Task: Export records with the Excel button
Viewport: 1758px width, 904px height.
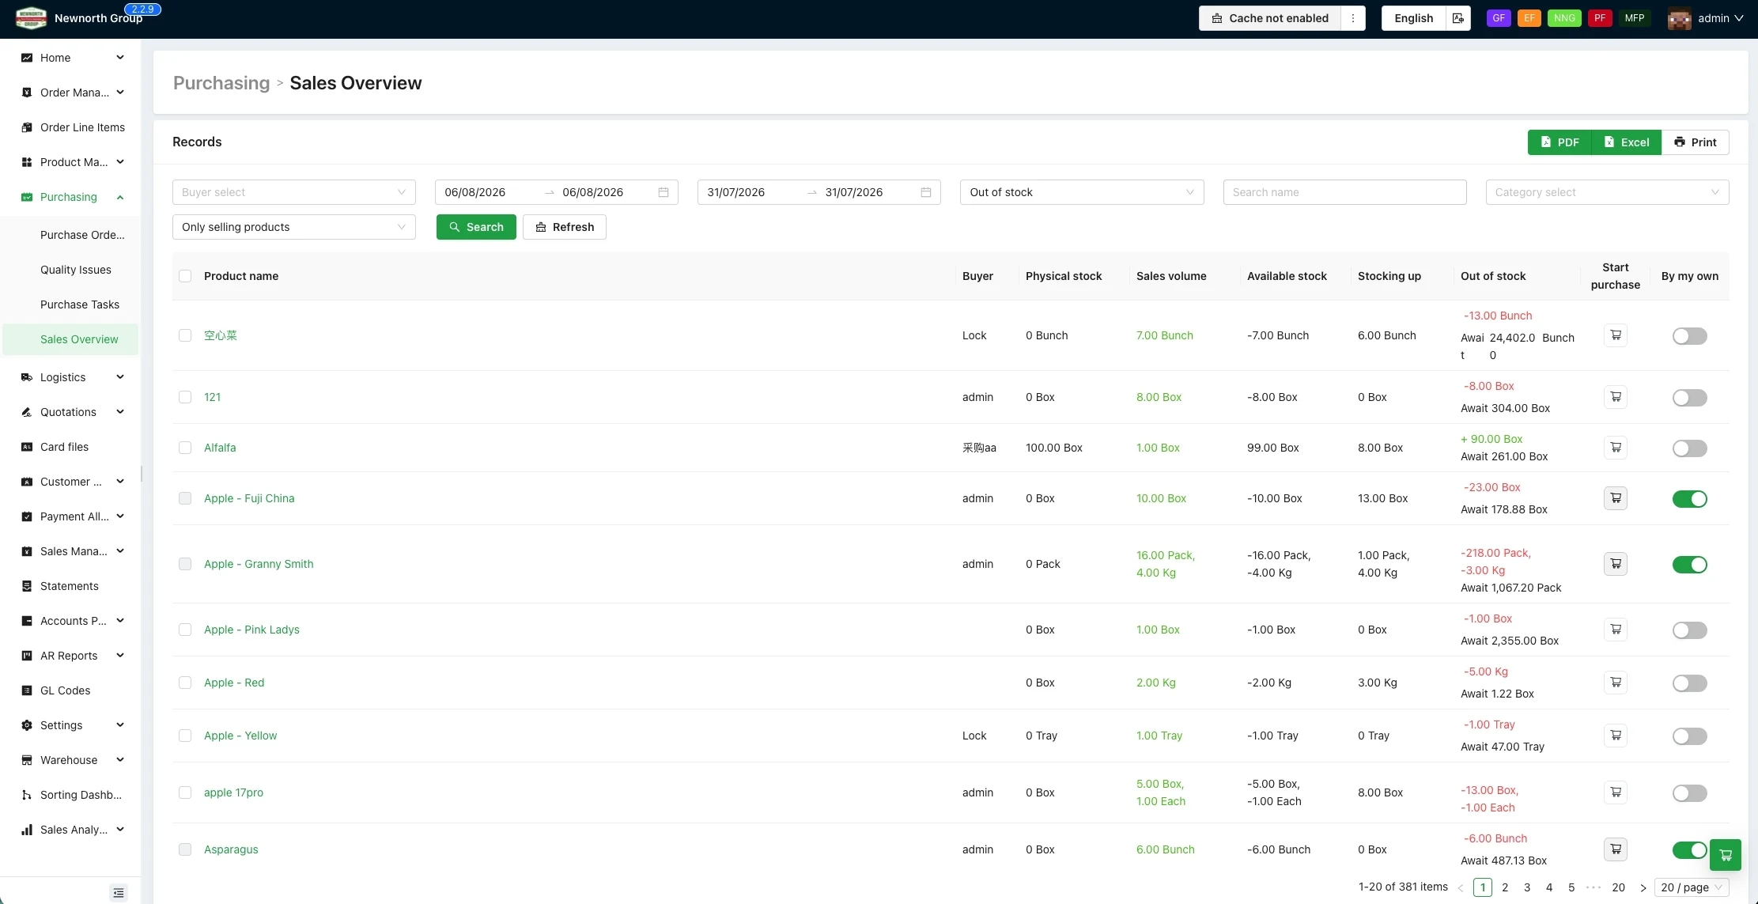Action: (x=1627, y=142)
